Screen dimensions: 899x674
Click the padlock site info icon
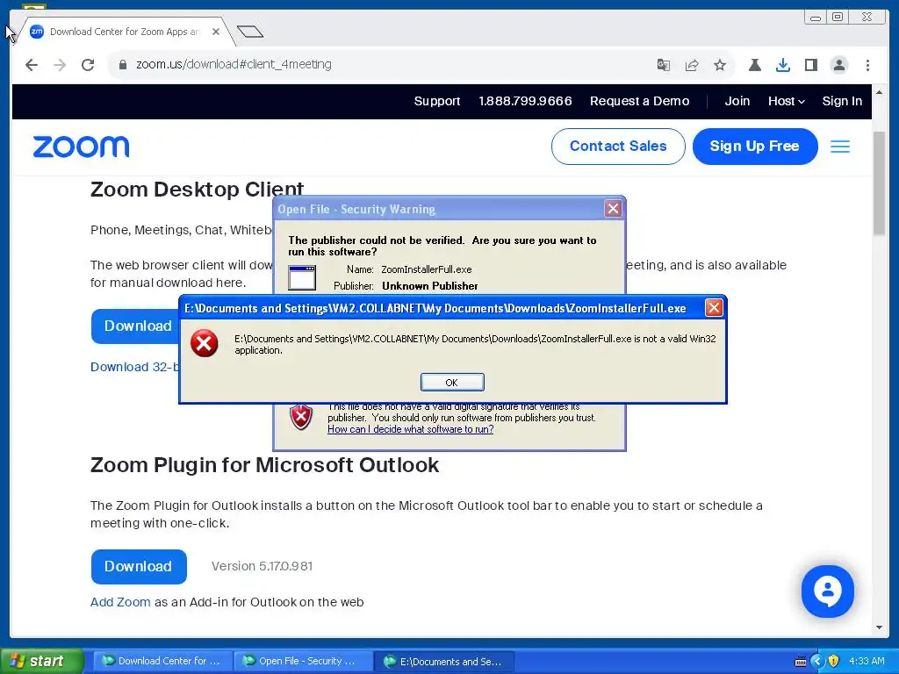point(122,65)
